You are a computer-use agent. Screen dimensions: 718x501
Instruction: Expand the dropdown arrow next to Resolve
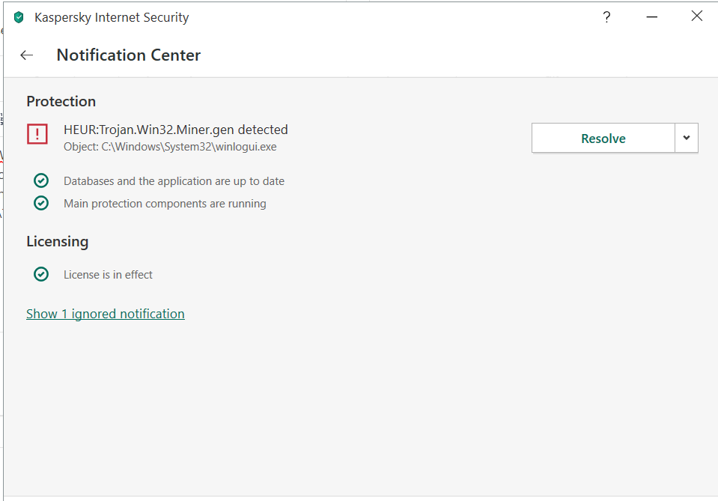click(687, 138)
